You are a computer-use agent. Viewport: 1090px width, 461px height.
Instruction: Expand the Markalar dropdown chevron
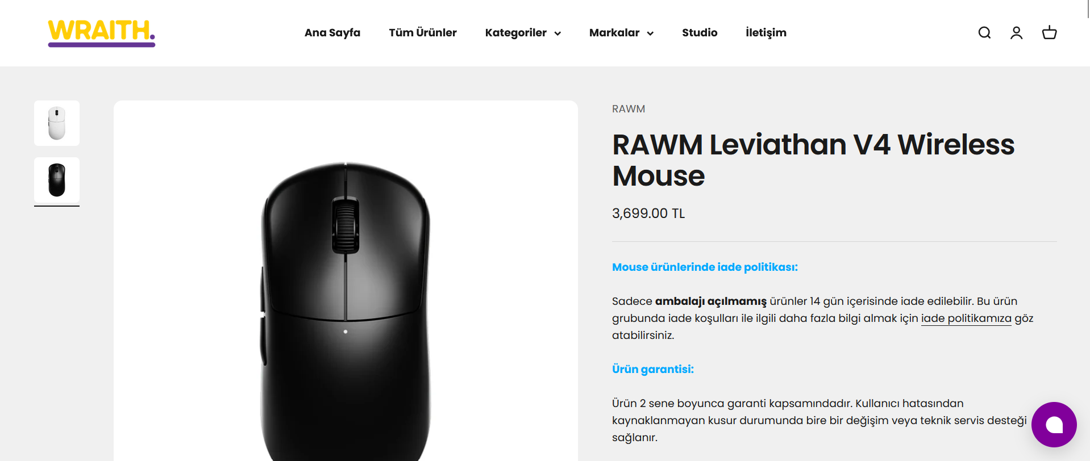[650, 33]
